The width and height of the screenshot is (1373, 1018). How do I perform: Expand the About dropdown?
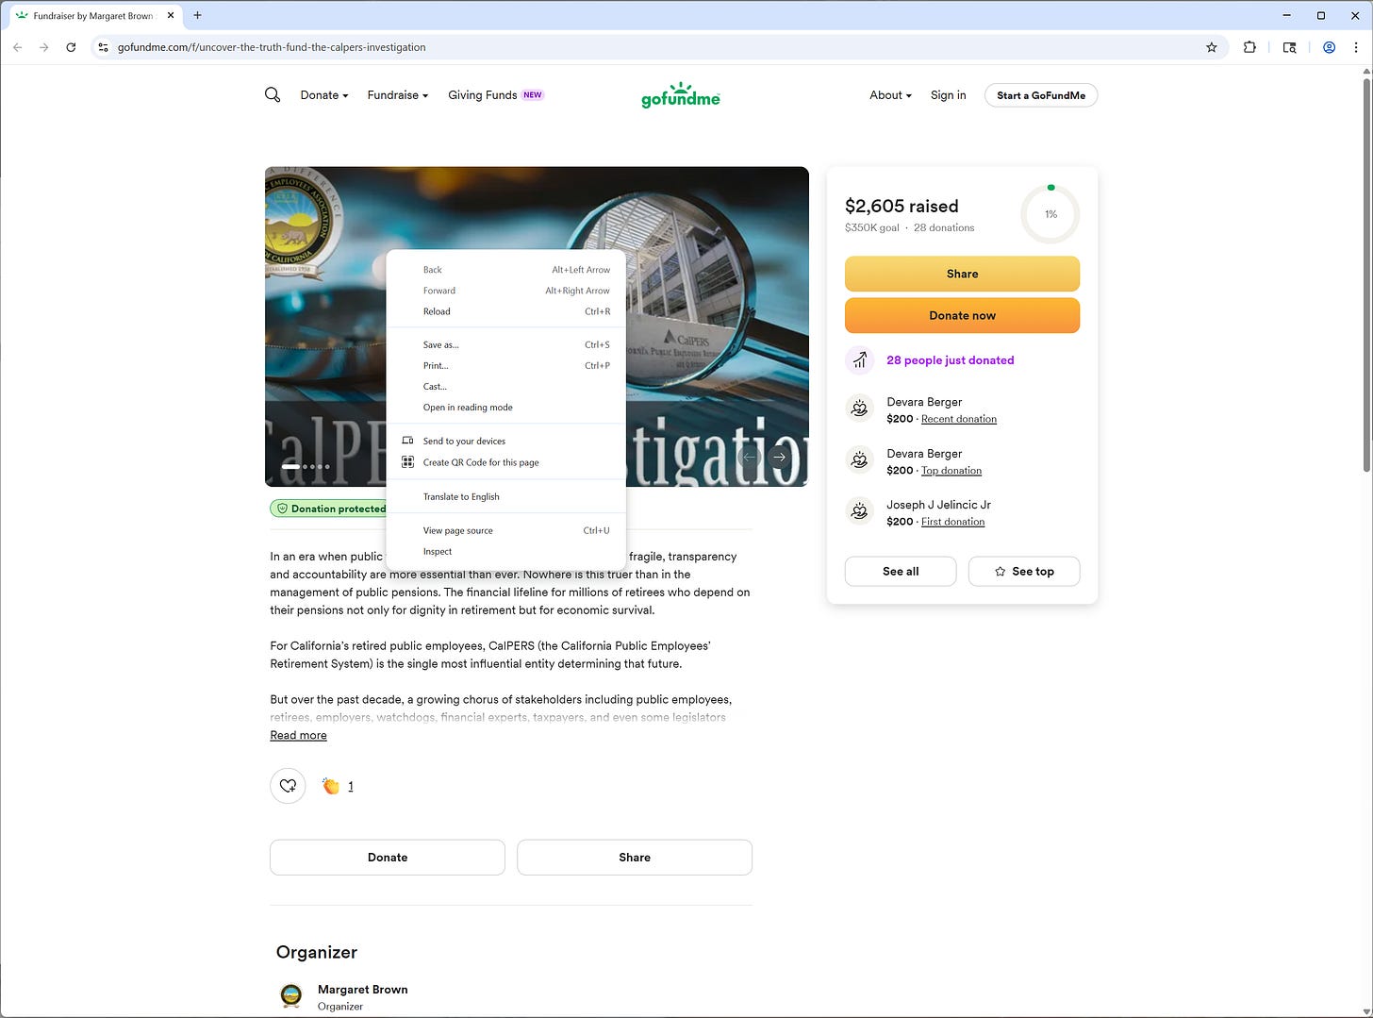tap(890, 95)
